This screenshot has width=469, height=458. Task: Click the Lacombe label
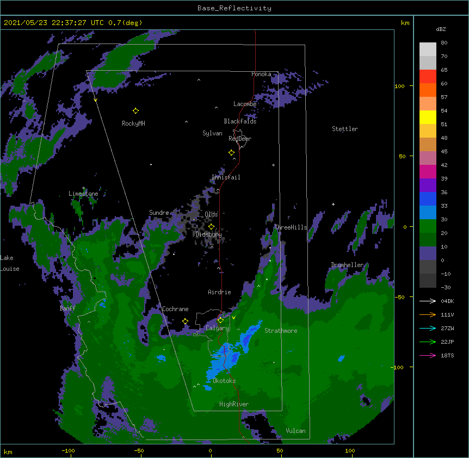(x=245, y=104)
